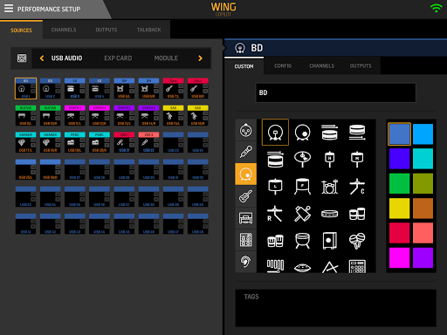The image size is (447, 335).
Task: Open the hamburger menu next to Performance Setup
Action: point(9,9)
